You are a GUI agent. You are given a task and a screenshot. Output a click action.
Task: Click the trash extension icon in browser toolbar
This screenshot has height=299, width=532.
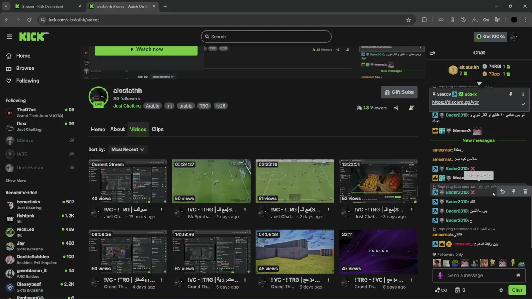pos(452,20)
